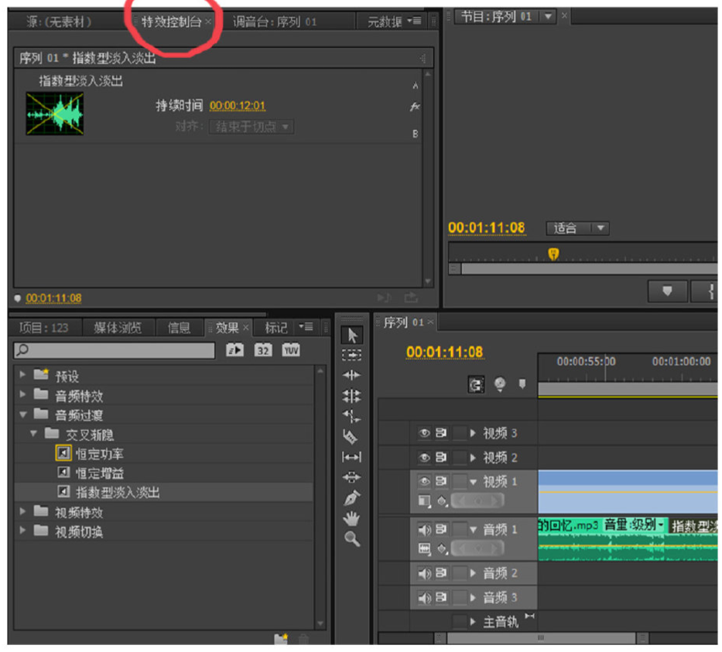Image resolution: width=722 pixels, height=652 pixels.
Task: Select the Track Select tool
Action: coord(351,355)
